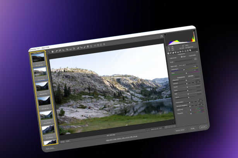
Task: Activate the Targeted Adjustment tool
Action: point(63,50)
